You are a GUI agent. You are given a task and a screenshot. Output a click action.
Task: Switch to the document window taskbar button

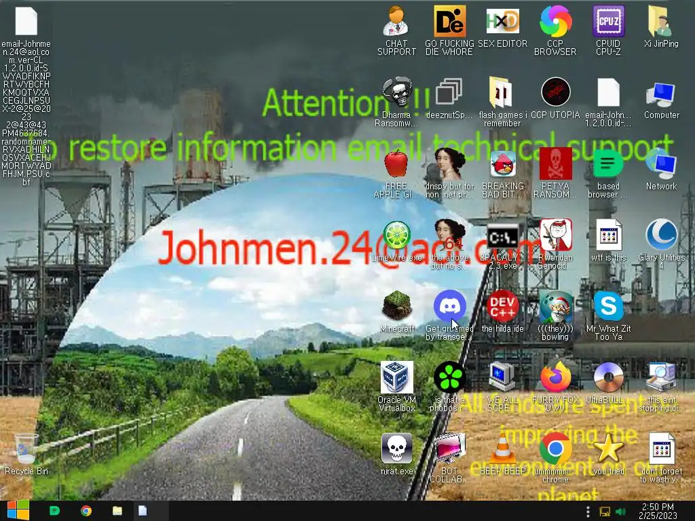coord(143,511)
